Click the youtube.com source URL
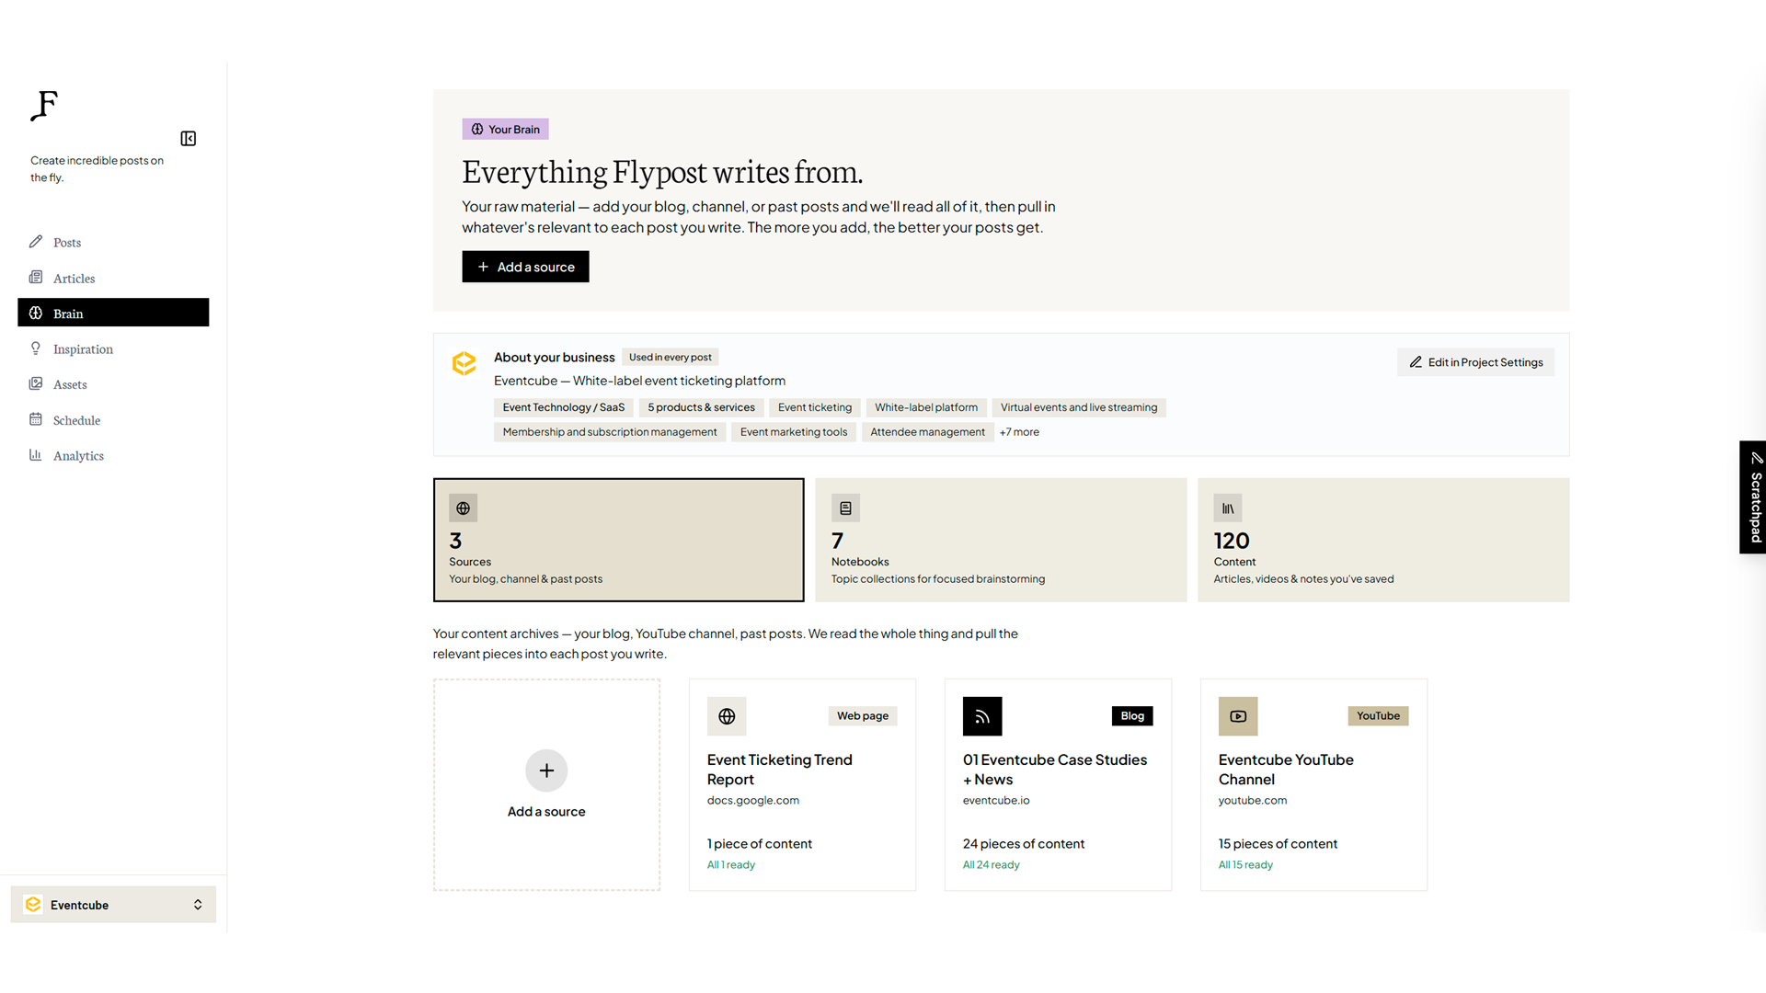The height and width of the screenshot is (993, 1766). (1253, 801)
